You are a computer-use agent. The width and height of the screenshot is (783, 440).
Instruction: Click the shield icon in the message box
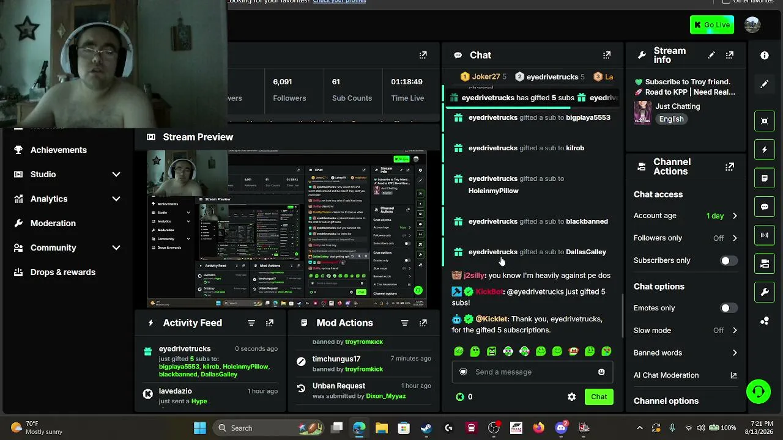click(463, 372)
